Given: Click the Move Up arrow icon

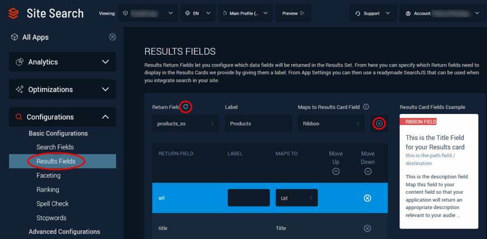Looking at the screenshot, I should pyautogui.click(x=336, y=172).
